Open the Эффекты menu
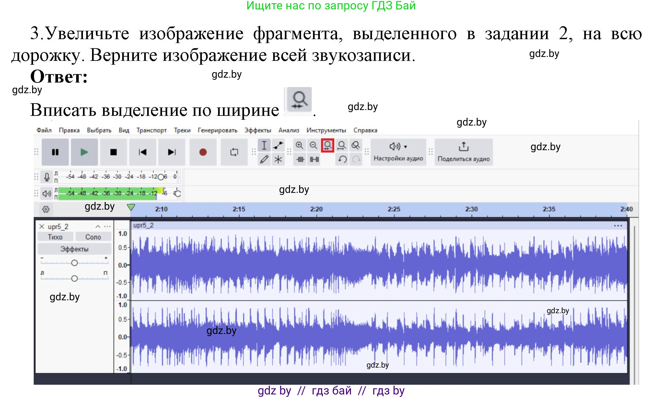The width and height of the screenshot is (663, 398). (x=258, y=130)
